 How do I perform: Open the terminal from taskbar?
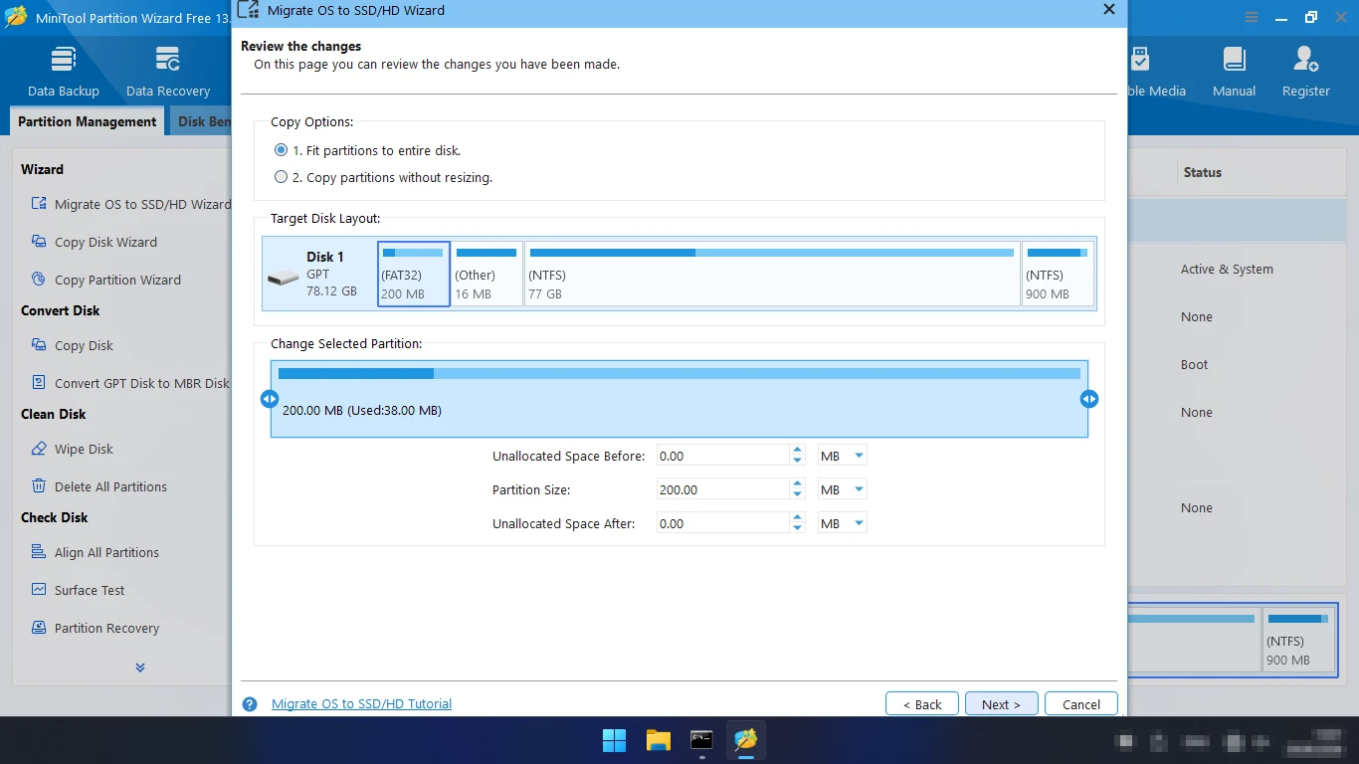click(701, 740)
